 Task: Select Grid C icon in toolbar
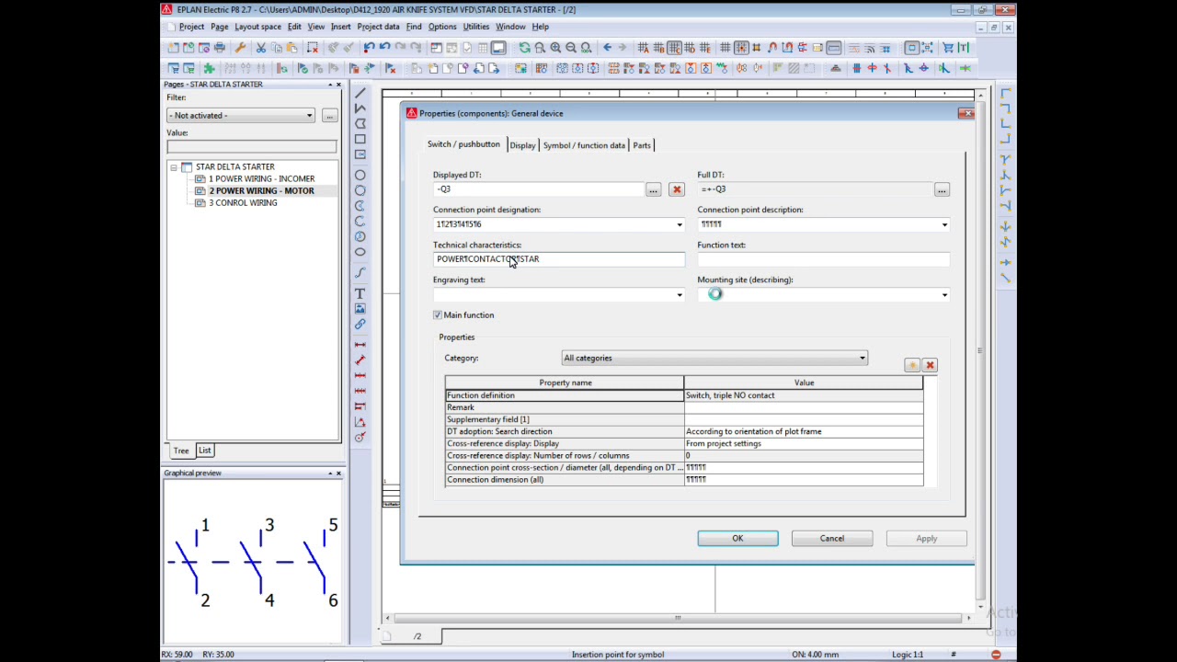[x=674, y=48]
